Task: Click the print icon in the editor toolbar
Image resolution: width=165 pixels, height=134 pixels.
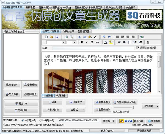Action: click(x=66, y=37)
